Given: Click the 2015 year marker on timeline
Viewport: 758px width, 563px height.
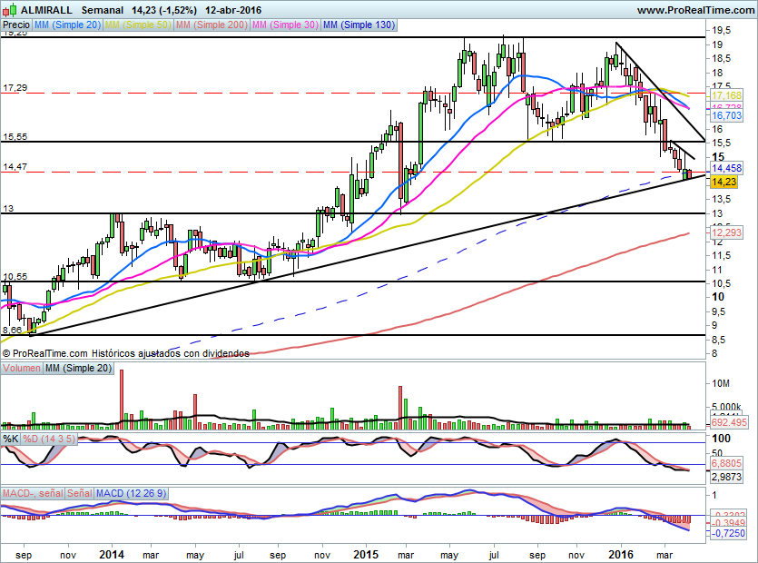Looking at the screenshot, I should (366, 554).
